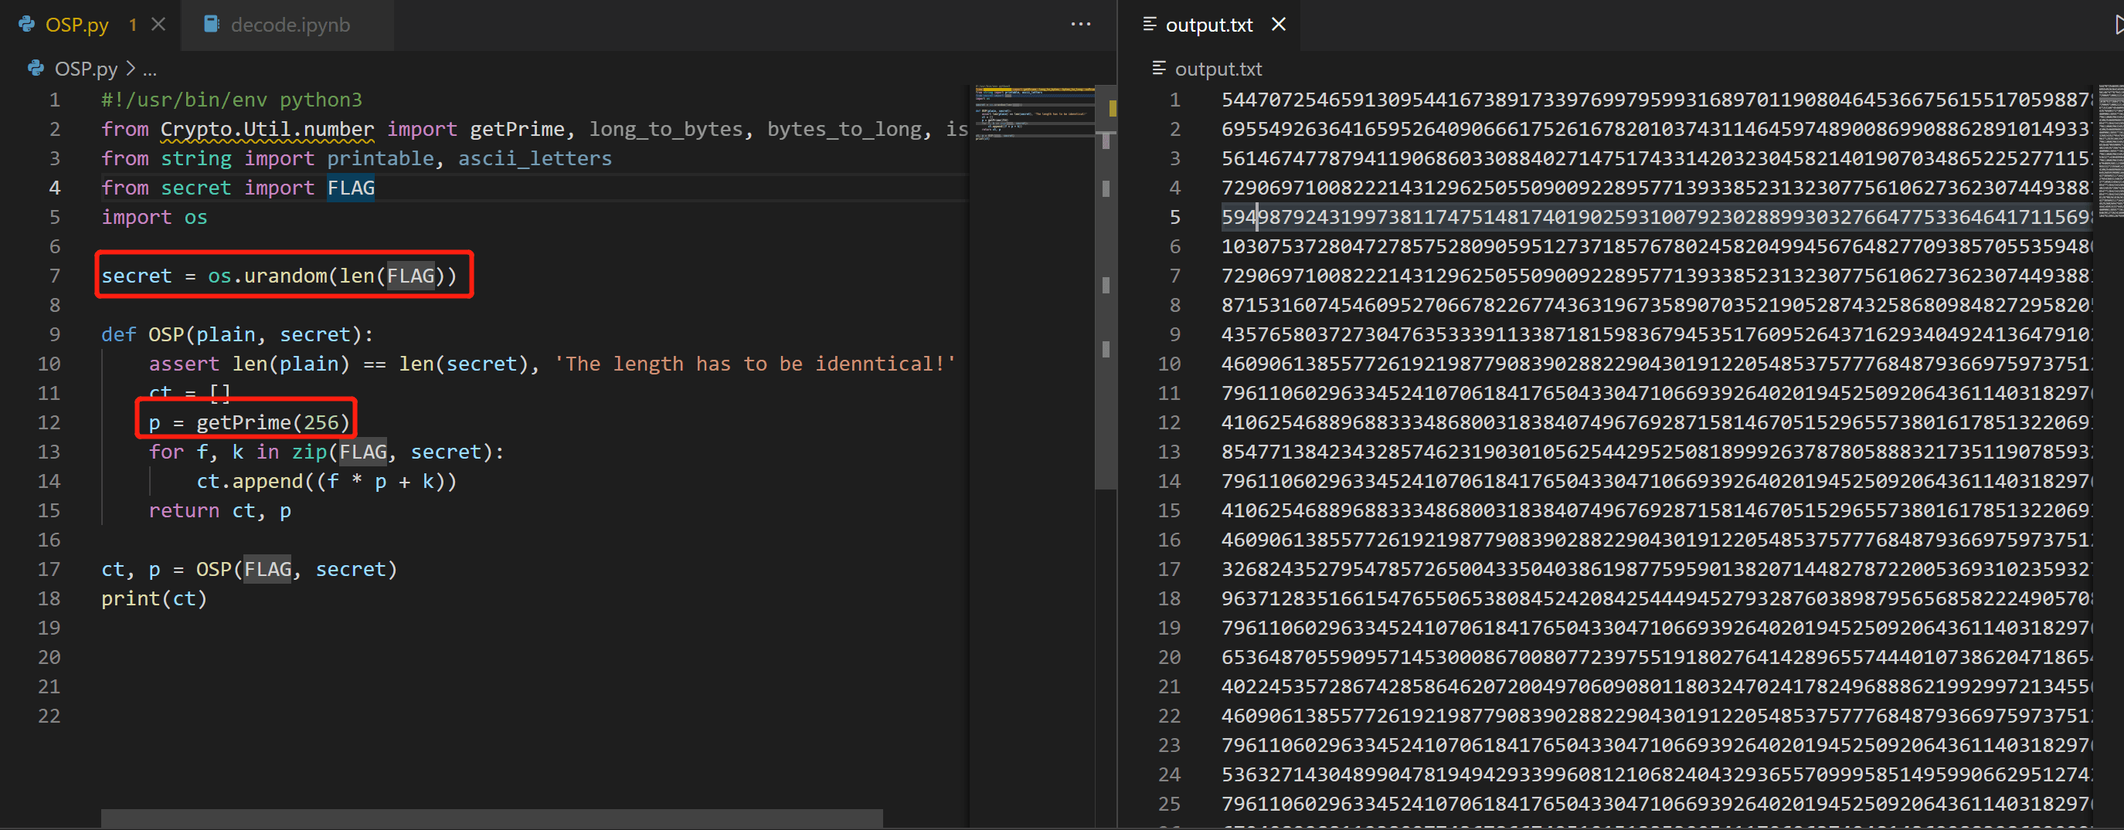Close the OSP.py editor tab
The width and height of the screenshot is (2124, 830).
(159, 25)
